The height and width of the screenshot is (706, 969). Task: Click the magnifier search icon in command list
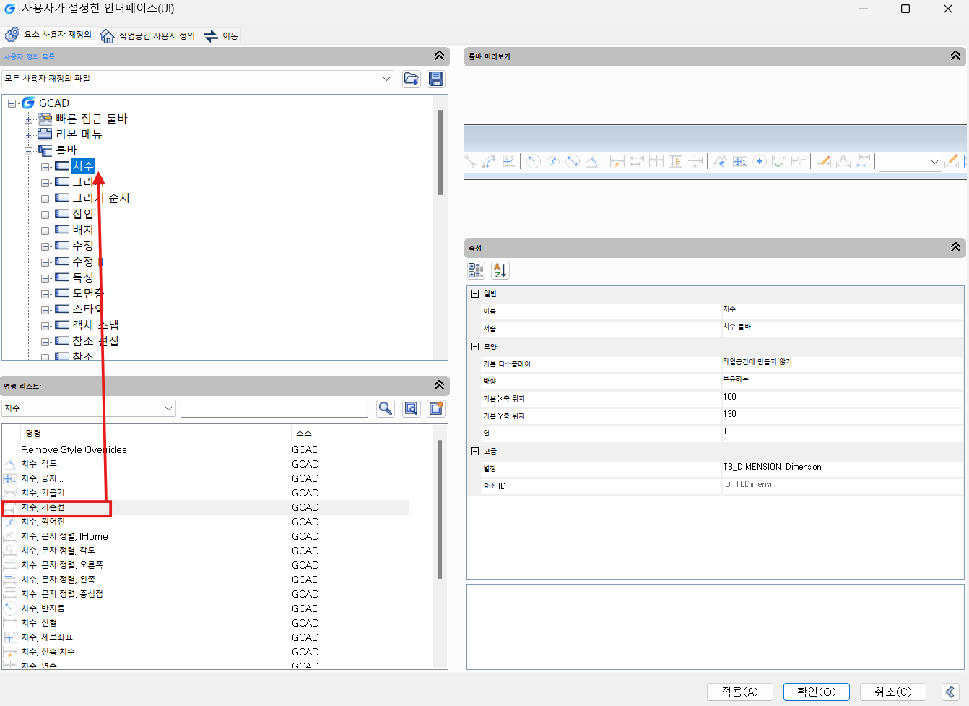click(386, 408)
